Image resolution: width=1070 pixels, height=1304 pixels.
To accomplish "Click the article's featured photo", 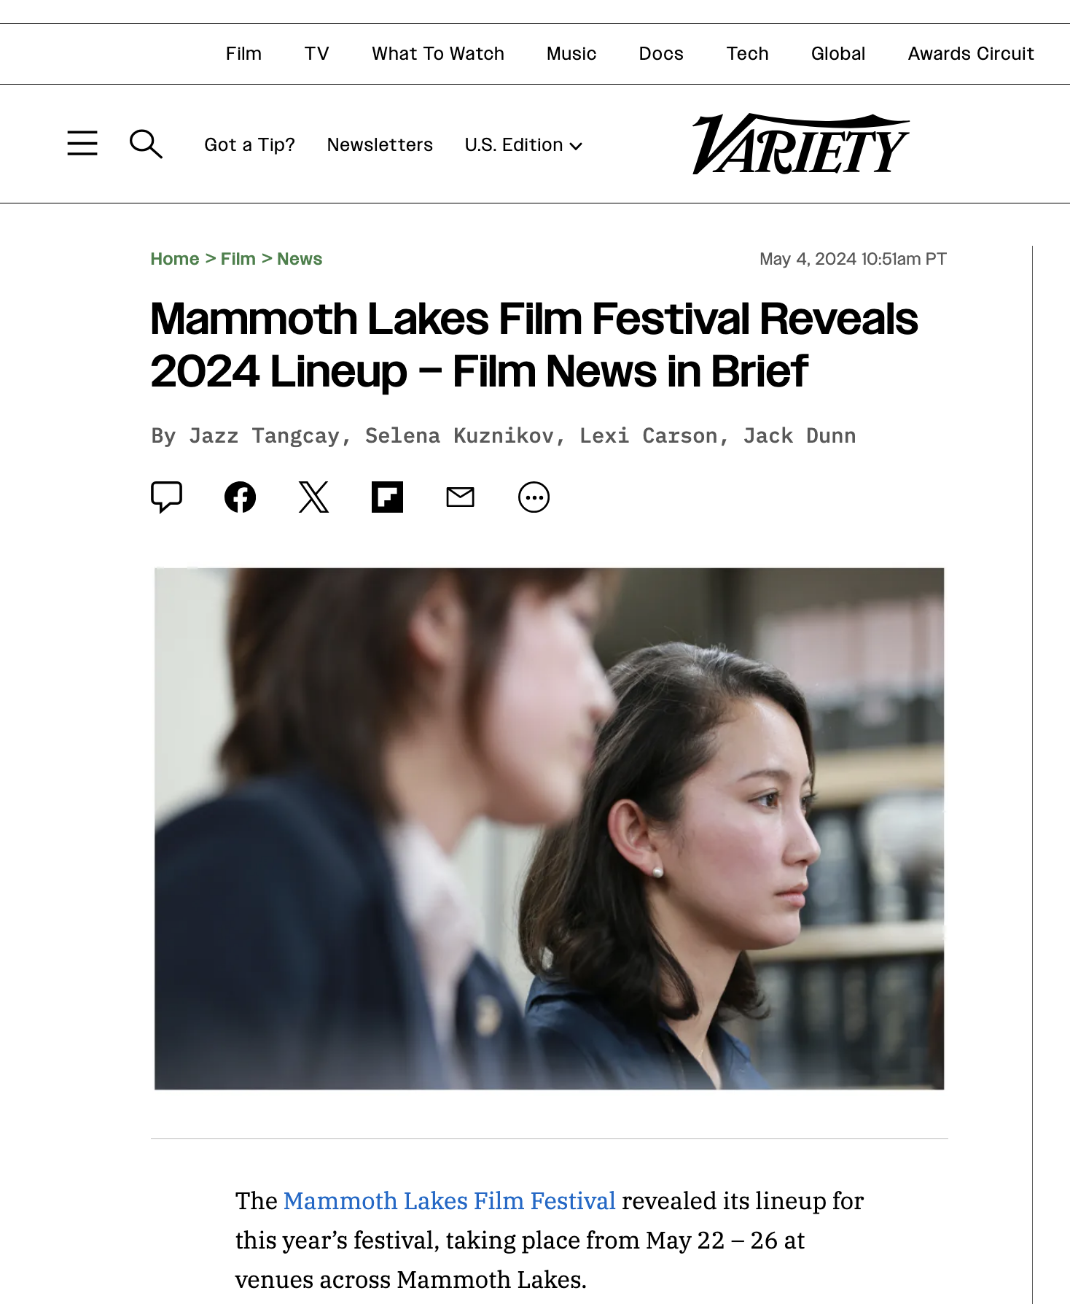I will [549, 828].
